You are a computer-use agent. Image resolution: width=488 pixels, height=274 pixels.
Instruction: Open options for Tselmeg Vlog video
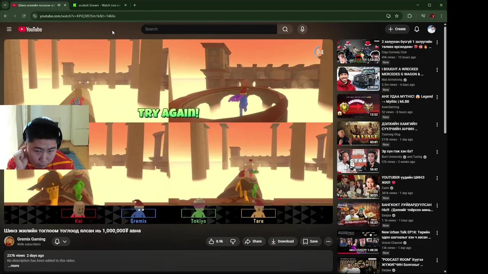(x=437, y=125)
